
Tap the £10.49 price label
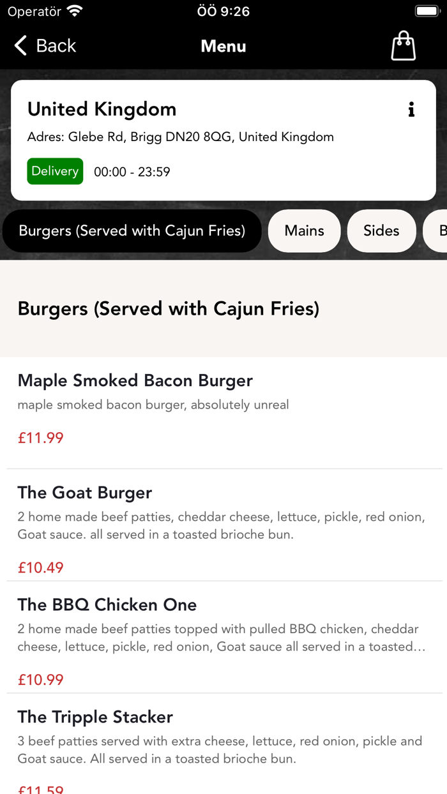point(40,567)
